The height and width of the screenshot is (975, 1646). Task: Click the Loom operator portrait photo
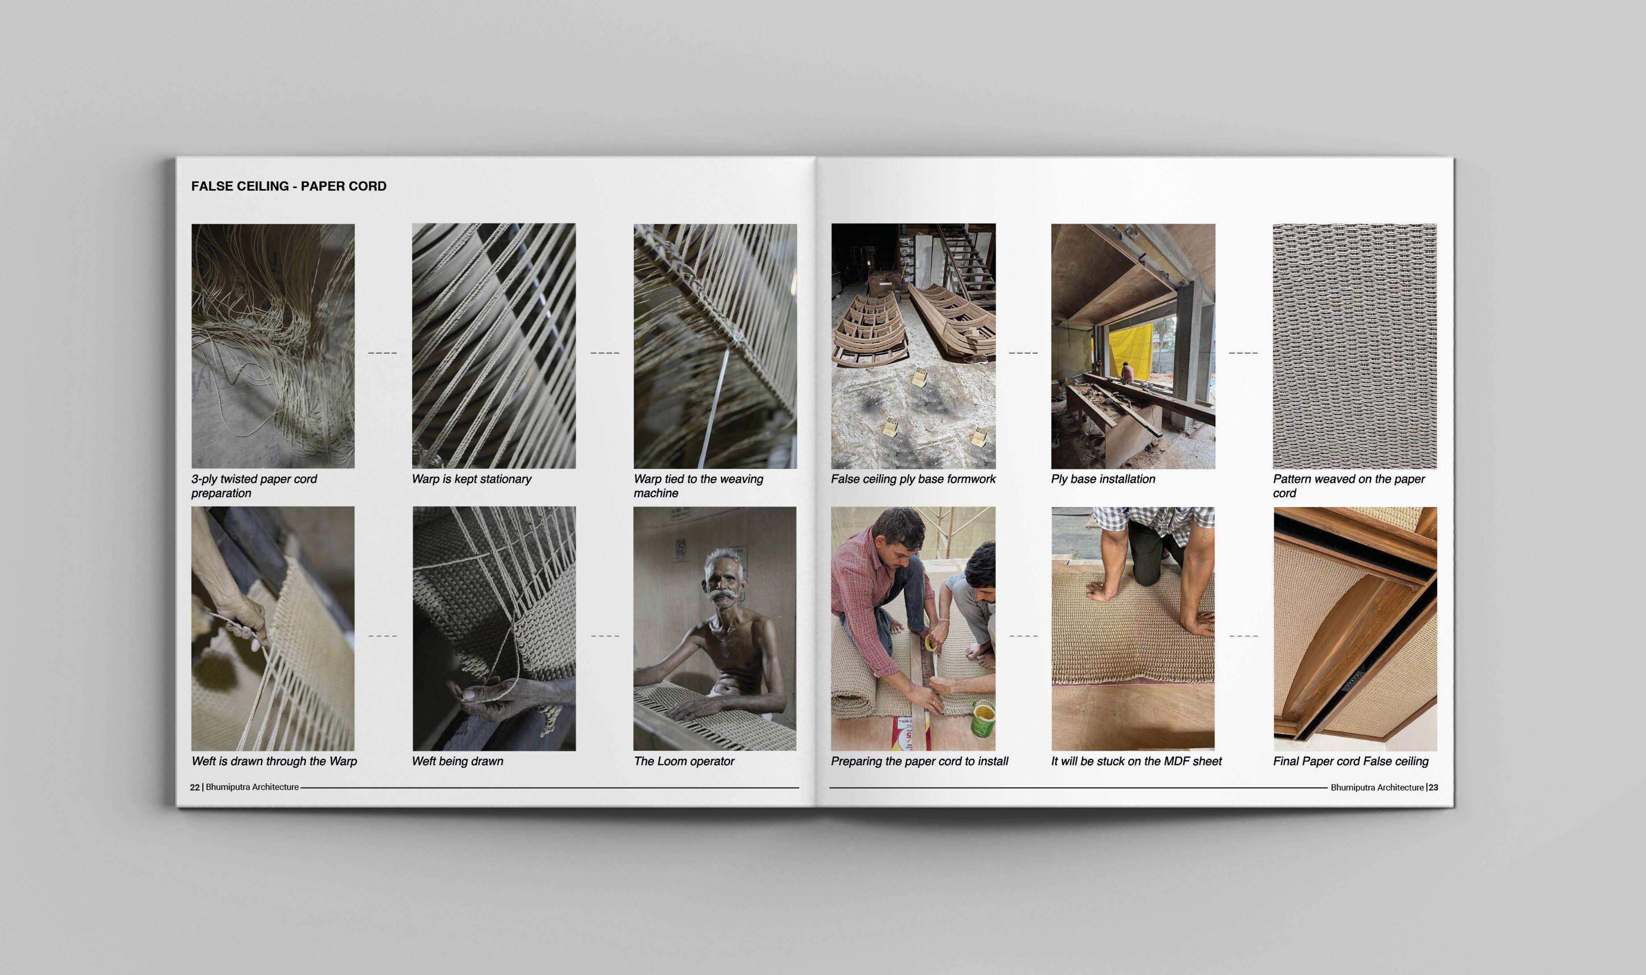[715, 628]
